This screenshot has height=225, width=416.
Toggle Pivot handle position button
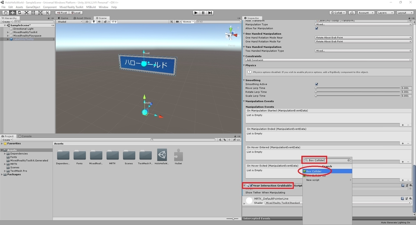point(62,13)
